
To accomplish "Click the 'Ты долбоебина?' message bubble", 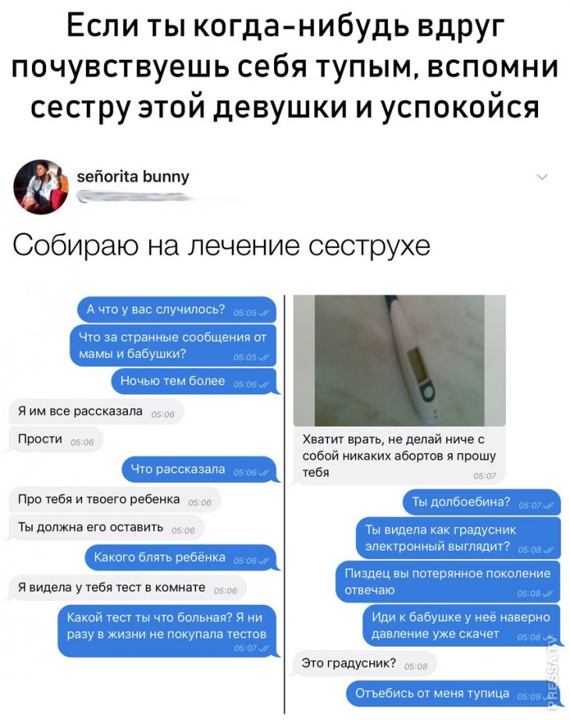I will click(x=482, y=502).
